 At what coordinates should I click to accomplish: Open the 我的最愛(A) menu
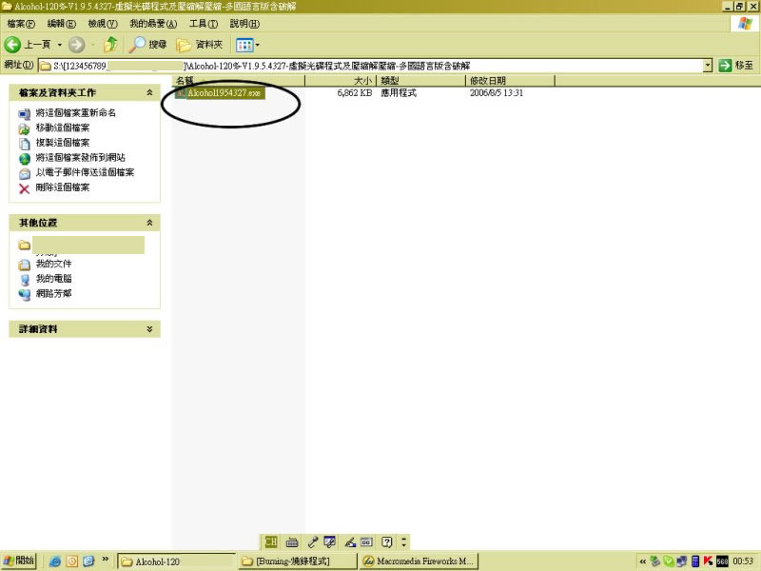[153, 23]
